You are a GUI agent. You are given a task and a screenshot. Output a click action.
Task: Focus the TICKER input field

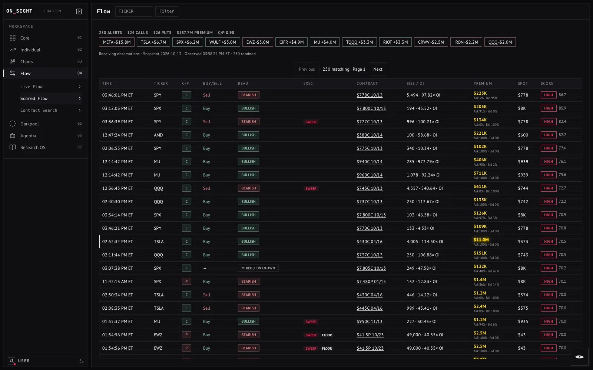tap(134, 11)
